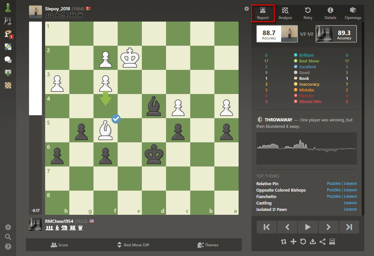Open the Openings tab
Screen dimensions: 374x256
point(353,13)
